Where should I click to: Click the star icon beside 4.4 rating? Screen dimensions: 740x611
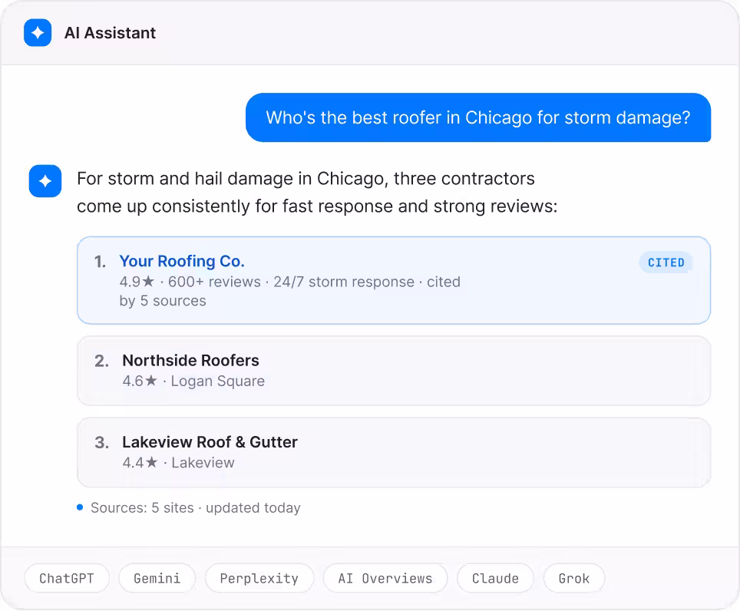coord(151,462)
